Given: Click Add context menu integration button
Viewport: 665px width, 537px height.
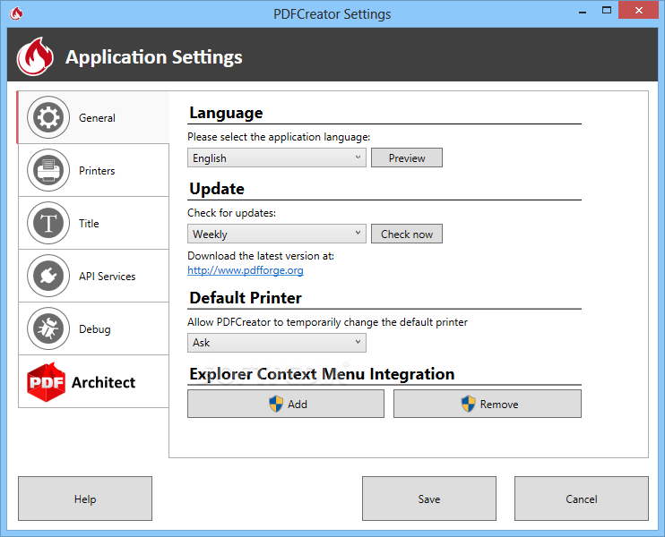Looking at the screenshot, I should [x=286, y=404].
